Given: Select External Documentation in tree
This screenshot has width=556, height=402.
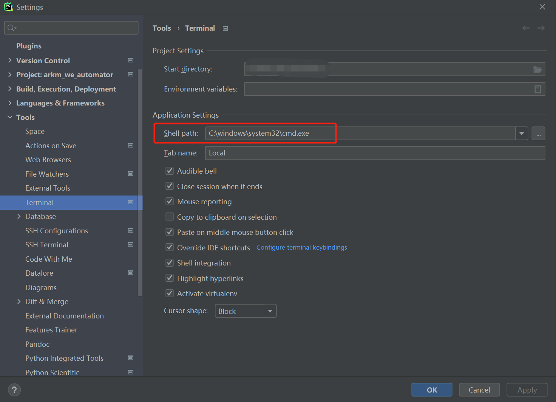Looking at the screenshot, I should 65,316.
